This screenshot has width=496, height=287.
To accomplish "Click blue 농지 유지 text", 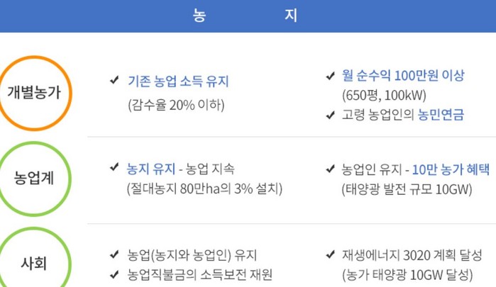I will point(151,169).
